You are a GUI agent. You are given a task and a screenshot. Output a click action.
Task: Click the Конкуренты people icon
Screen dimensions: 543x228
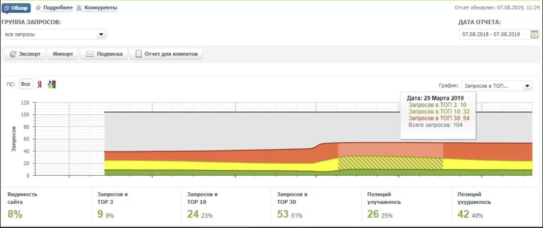(x=79, y=8)
